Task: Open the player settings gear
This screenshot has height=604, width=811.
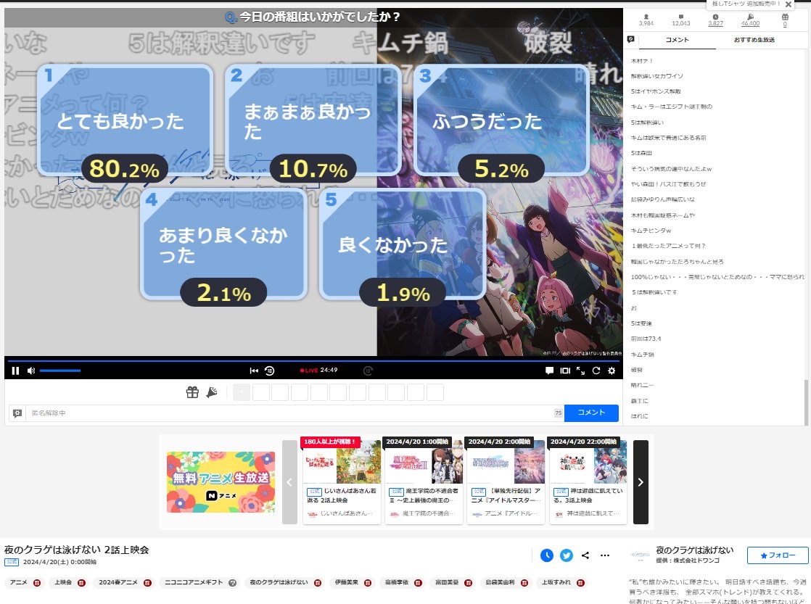Action: pos(612,371)
